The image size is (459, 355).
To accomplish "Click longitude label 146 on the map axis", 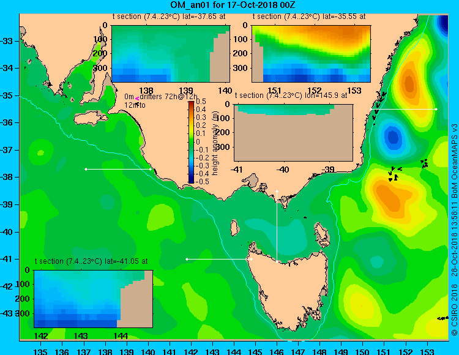I will coord(277,352).
